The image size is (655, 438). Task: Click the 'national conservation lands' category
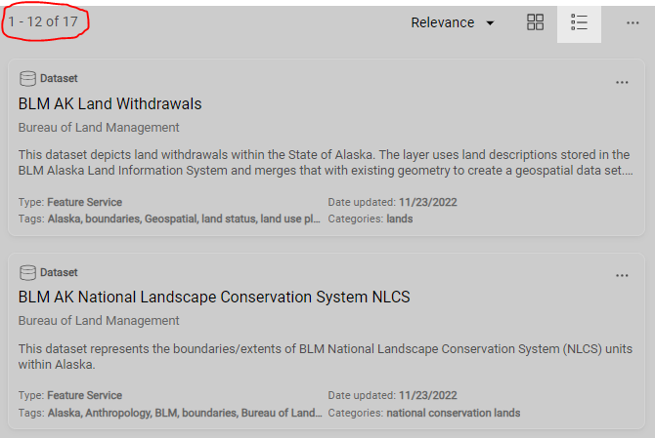point(454,413)
